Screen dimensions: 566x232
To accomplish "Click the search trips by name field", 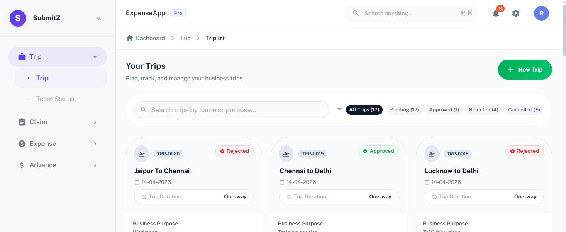I will click(232, 110).
